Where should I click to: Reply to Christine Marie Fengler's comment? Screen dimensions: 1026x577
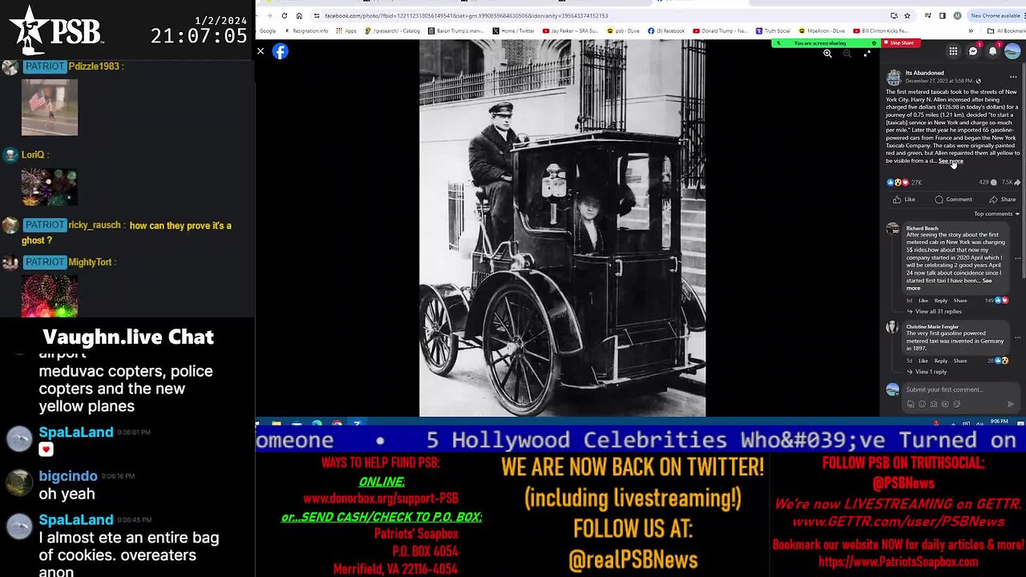point(941,361)
